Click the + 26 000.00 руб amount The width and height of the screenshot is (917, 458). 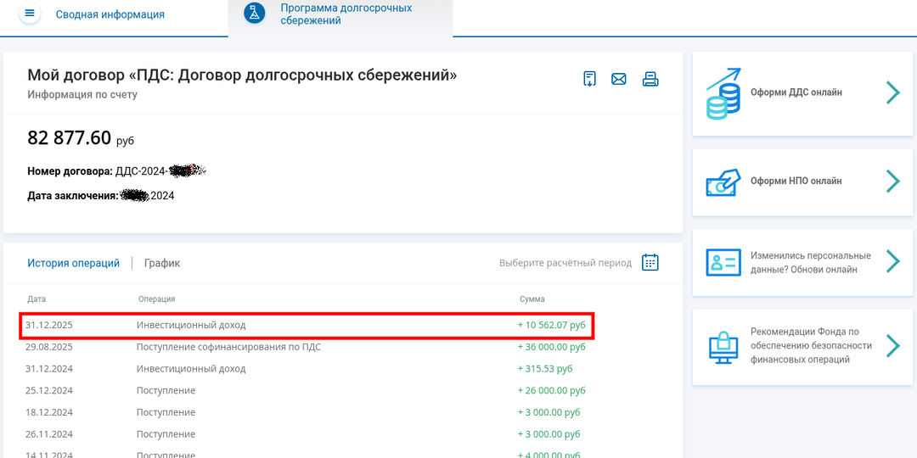552,390
